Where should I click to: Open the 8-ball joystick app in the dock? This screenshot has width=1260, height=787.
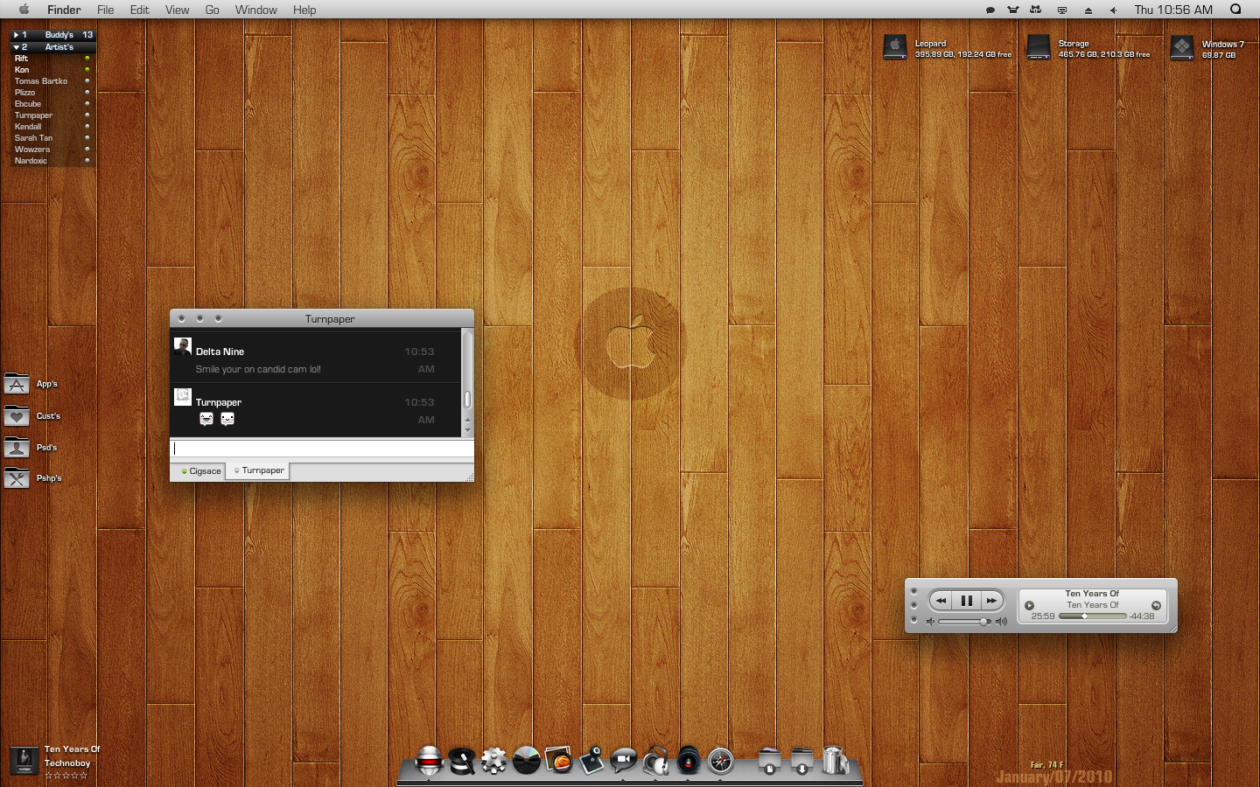pyautogui.click(x=591, y=760)
